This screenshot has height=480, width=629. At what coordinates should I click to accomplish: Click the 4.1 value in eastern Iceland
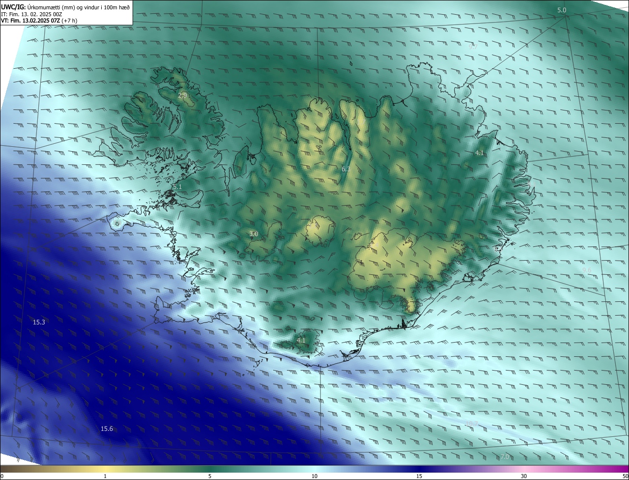coord(480,153)
